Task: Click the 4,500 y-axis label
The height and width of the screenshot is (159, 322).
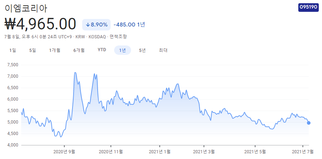Action: point(13,134)
